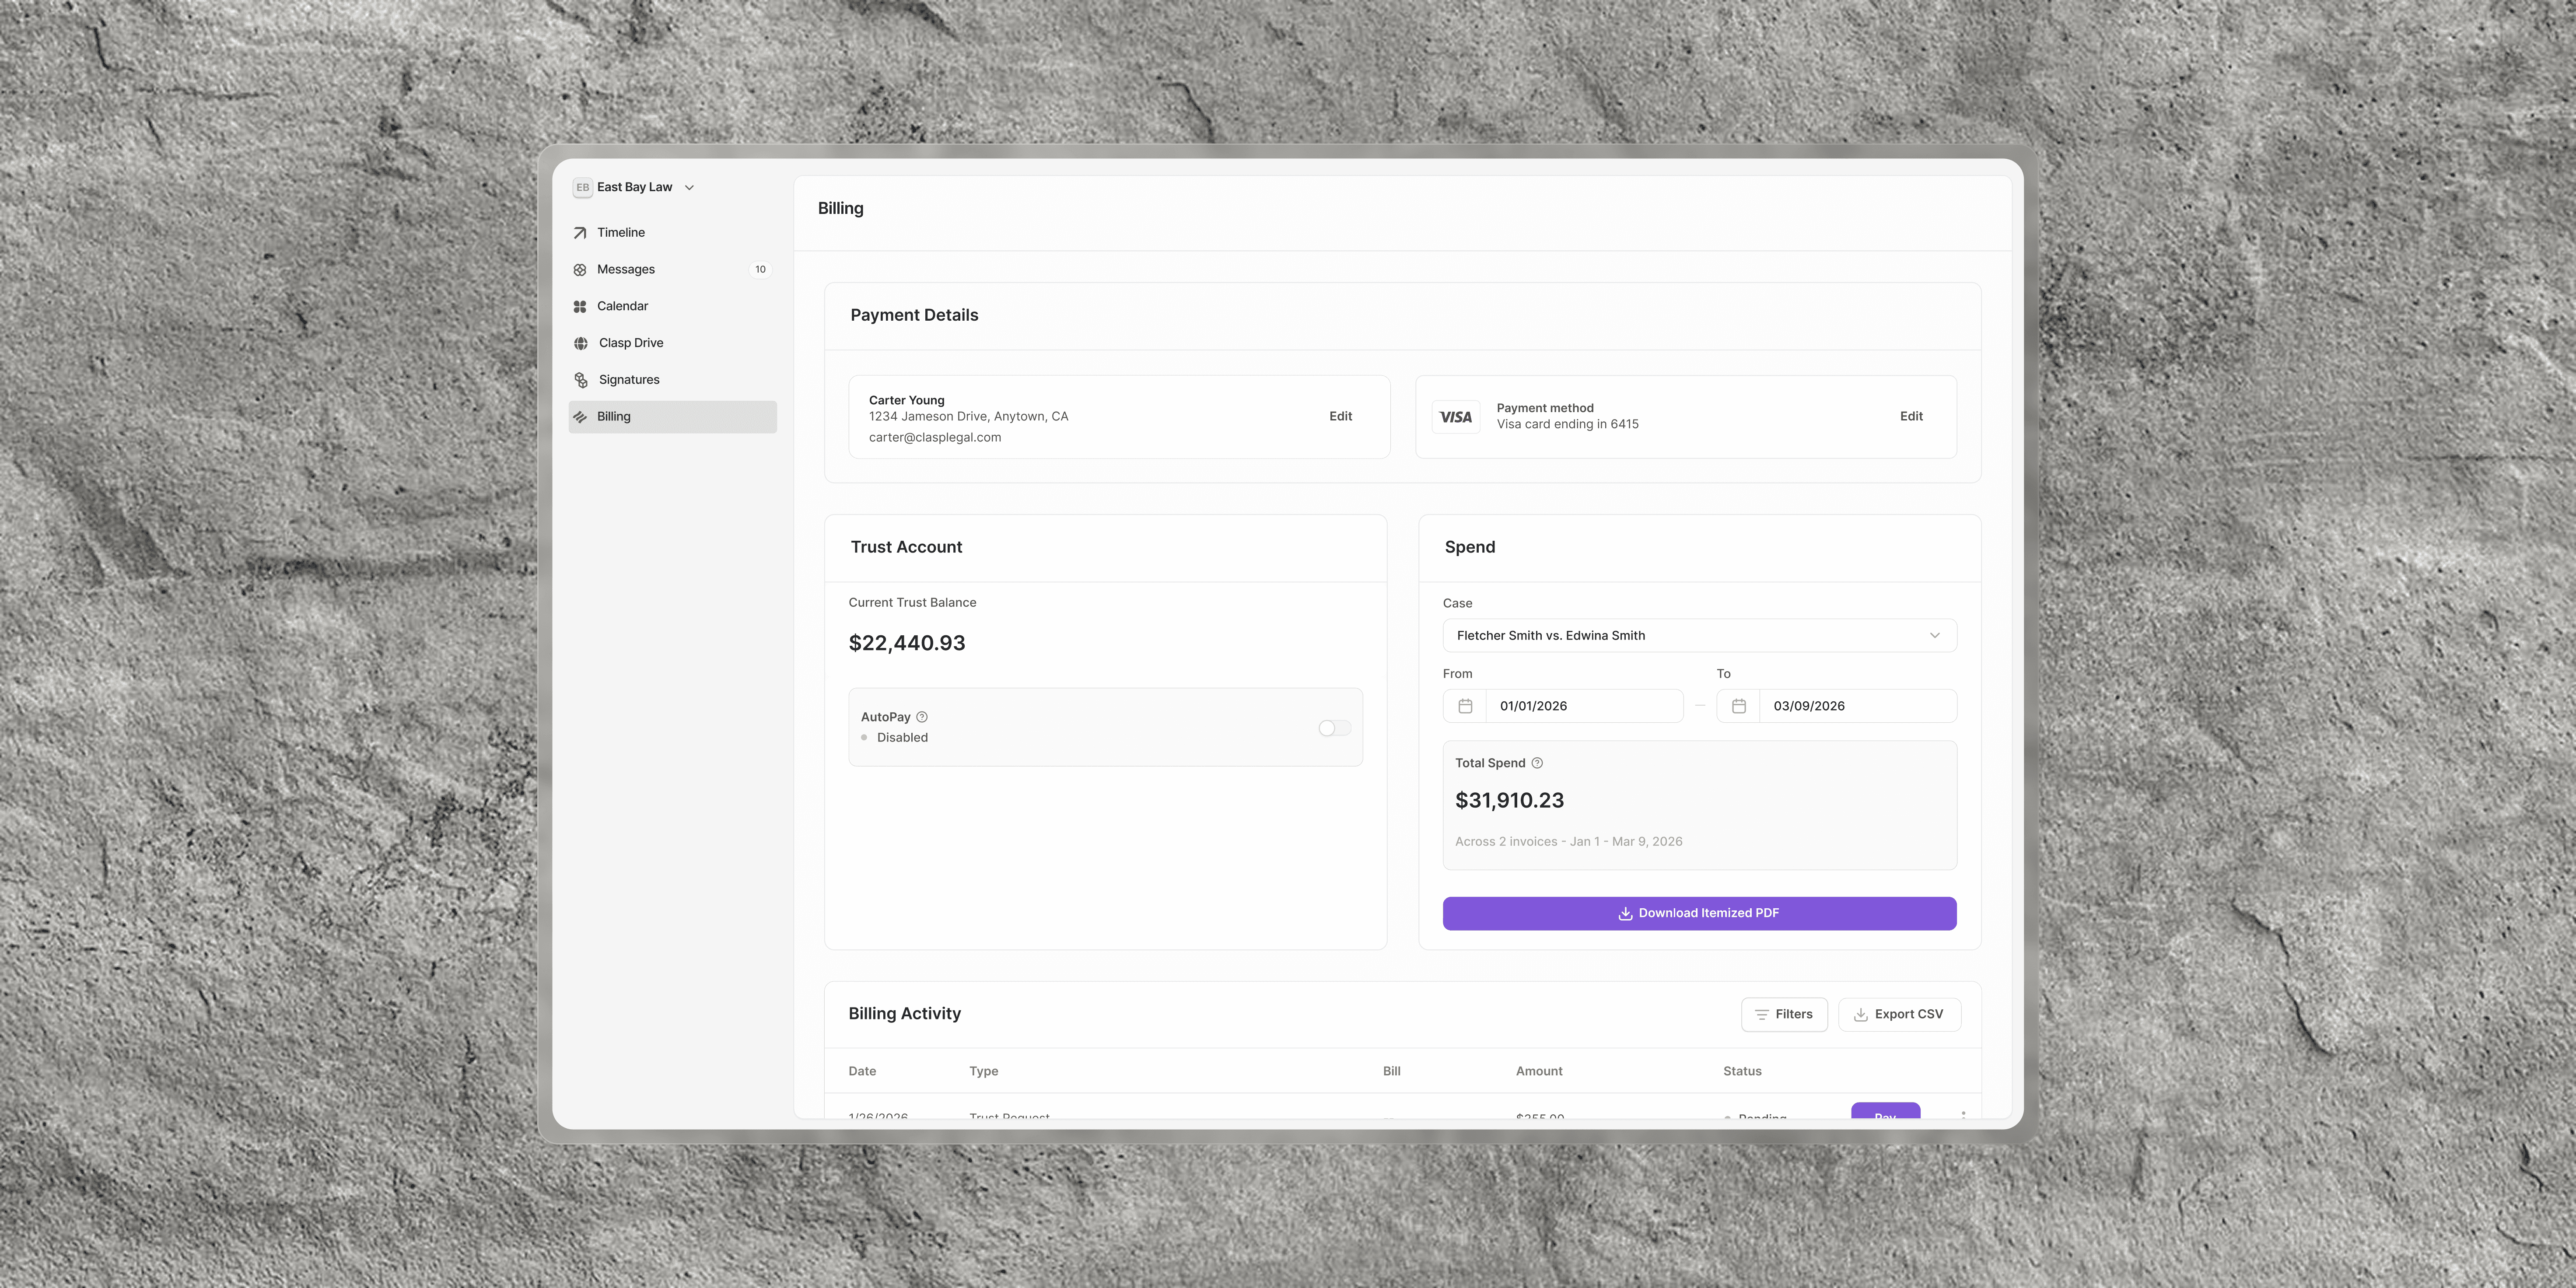Edit Carter Young contact details

1340,417
